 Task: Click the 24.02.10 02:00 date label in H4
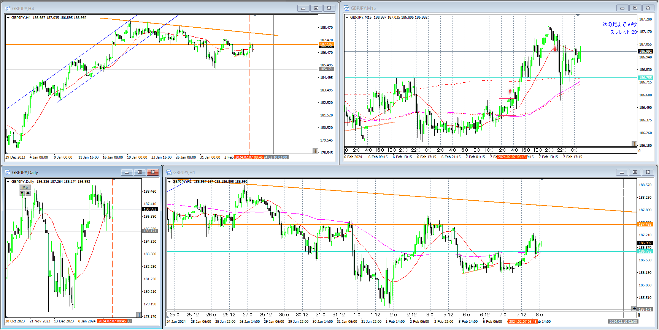(276, 157)
